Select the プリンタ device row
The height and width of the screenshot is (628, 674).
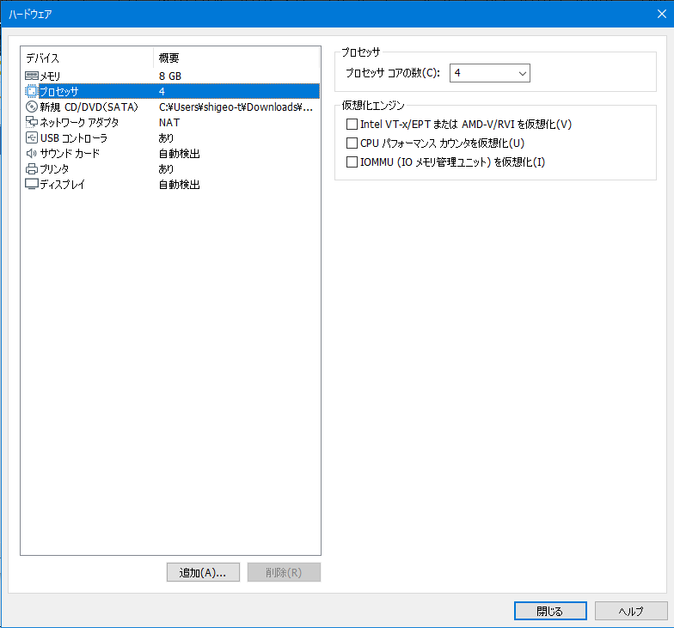[x=170, y=168]
